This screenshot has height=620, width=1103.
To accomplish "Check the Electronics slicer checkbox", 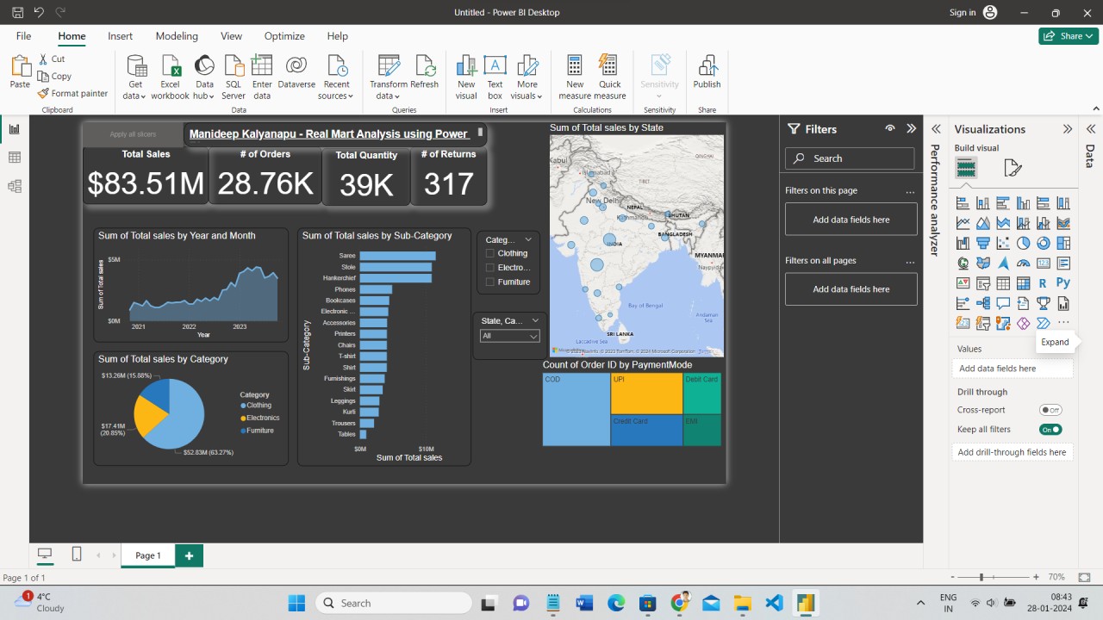I will (490, 268).
